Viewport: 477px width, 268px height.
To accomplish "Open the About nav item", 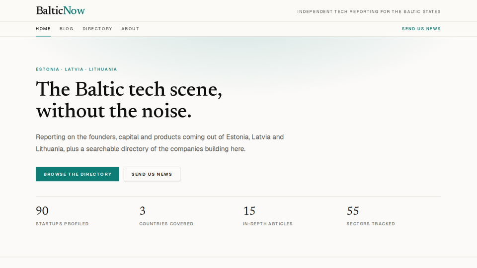I will (130, 29).
